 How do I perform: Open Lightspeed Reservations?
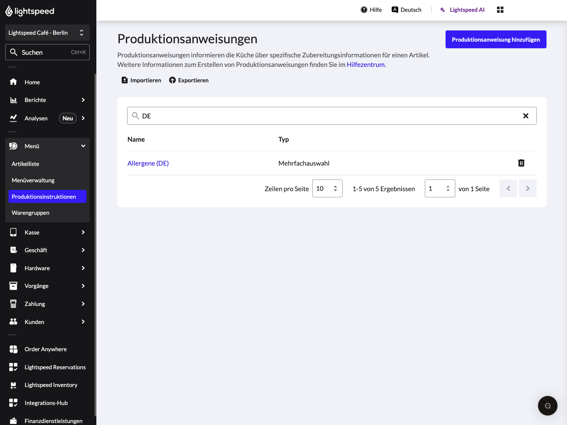click(x=48, y=367)
